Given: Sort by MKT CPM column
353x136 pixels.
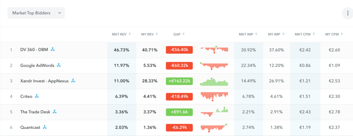Looking at the screenshot, I should 305,34.
